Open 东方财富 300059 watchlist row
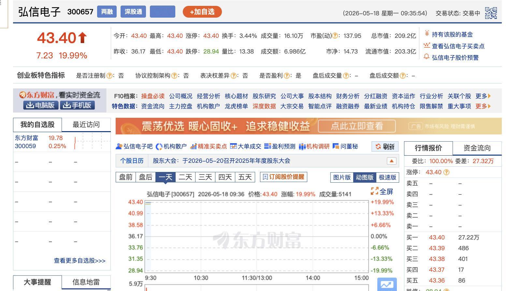 [x=62, y=142]
